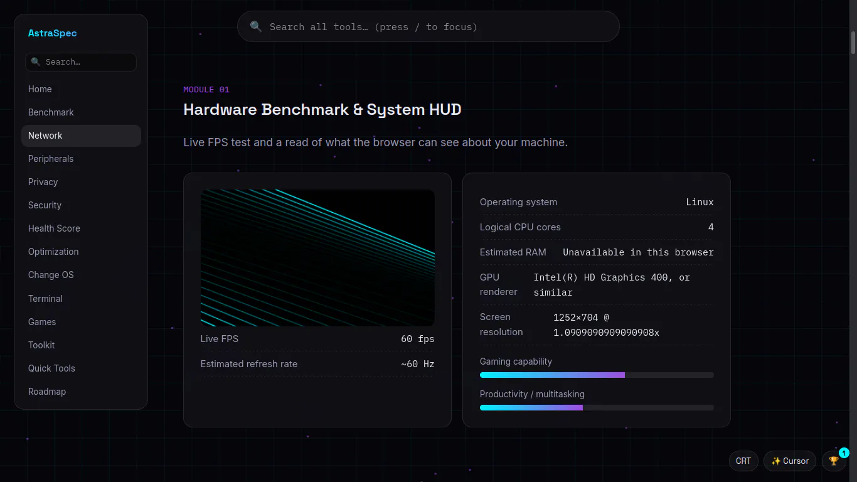Click the 'Hardware Benchmark & System HUD' heading
This screenshot has width=857, height=482.
[x=322, y=110]
